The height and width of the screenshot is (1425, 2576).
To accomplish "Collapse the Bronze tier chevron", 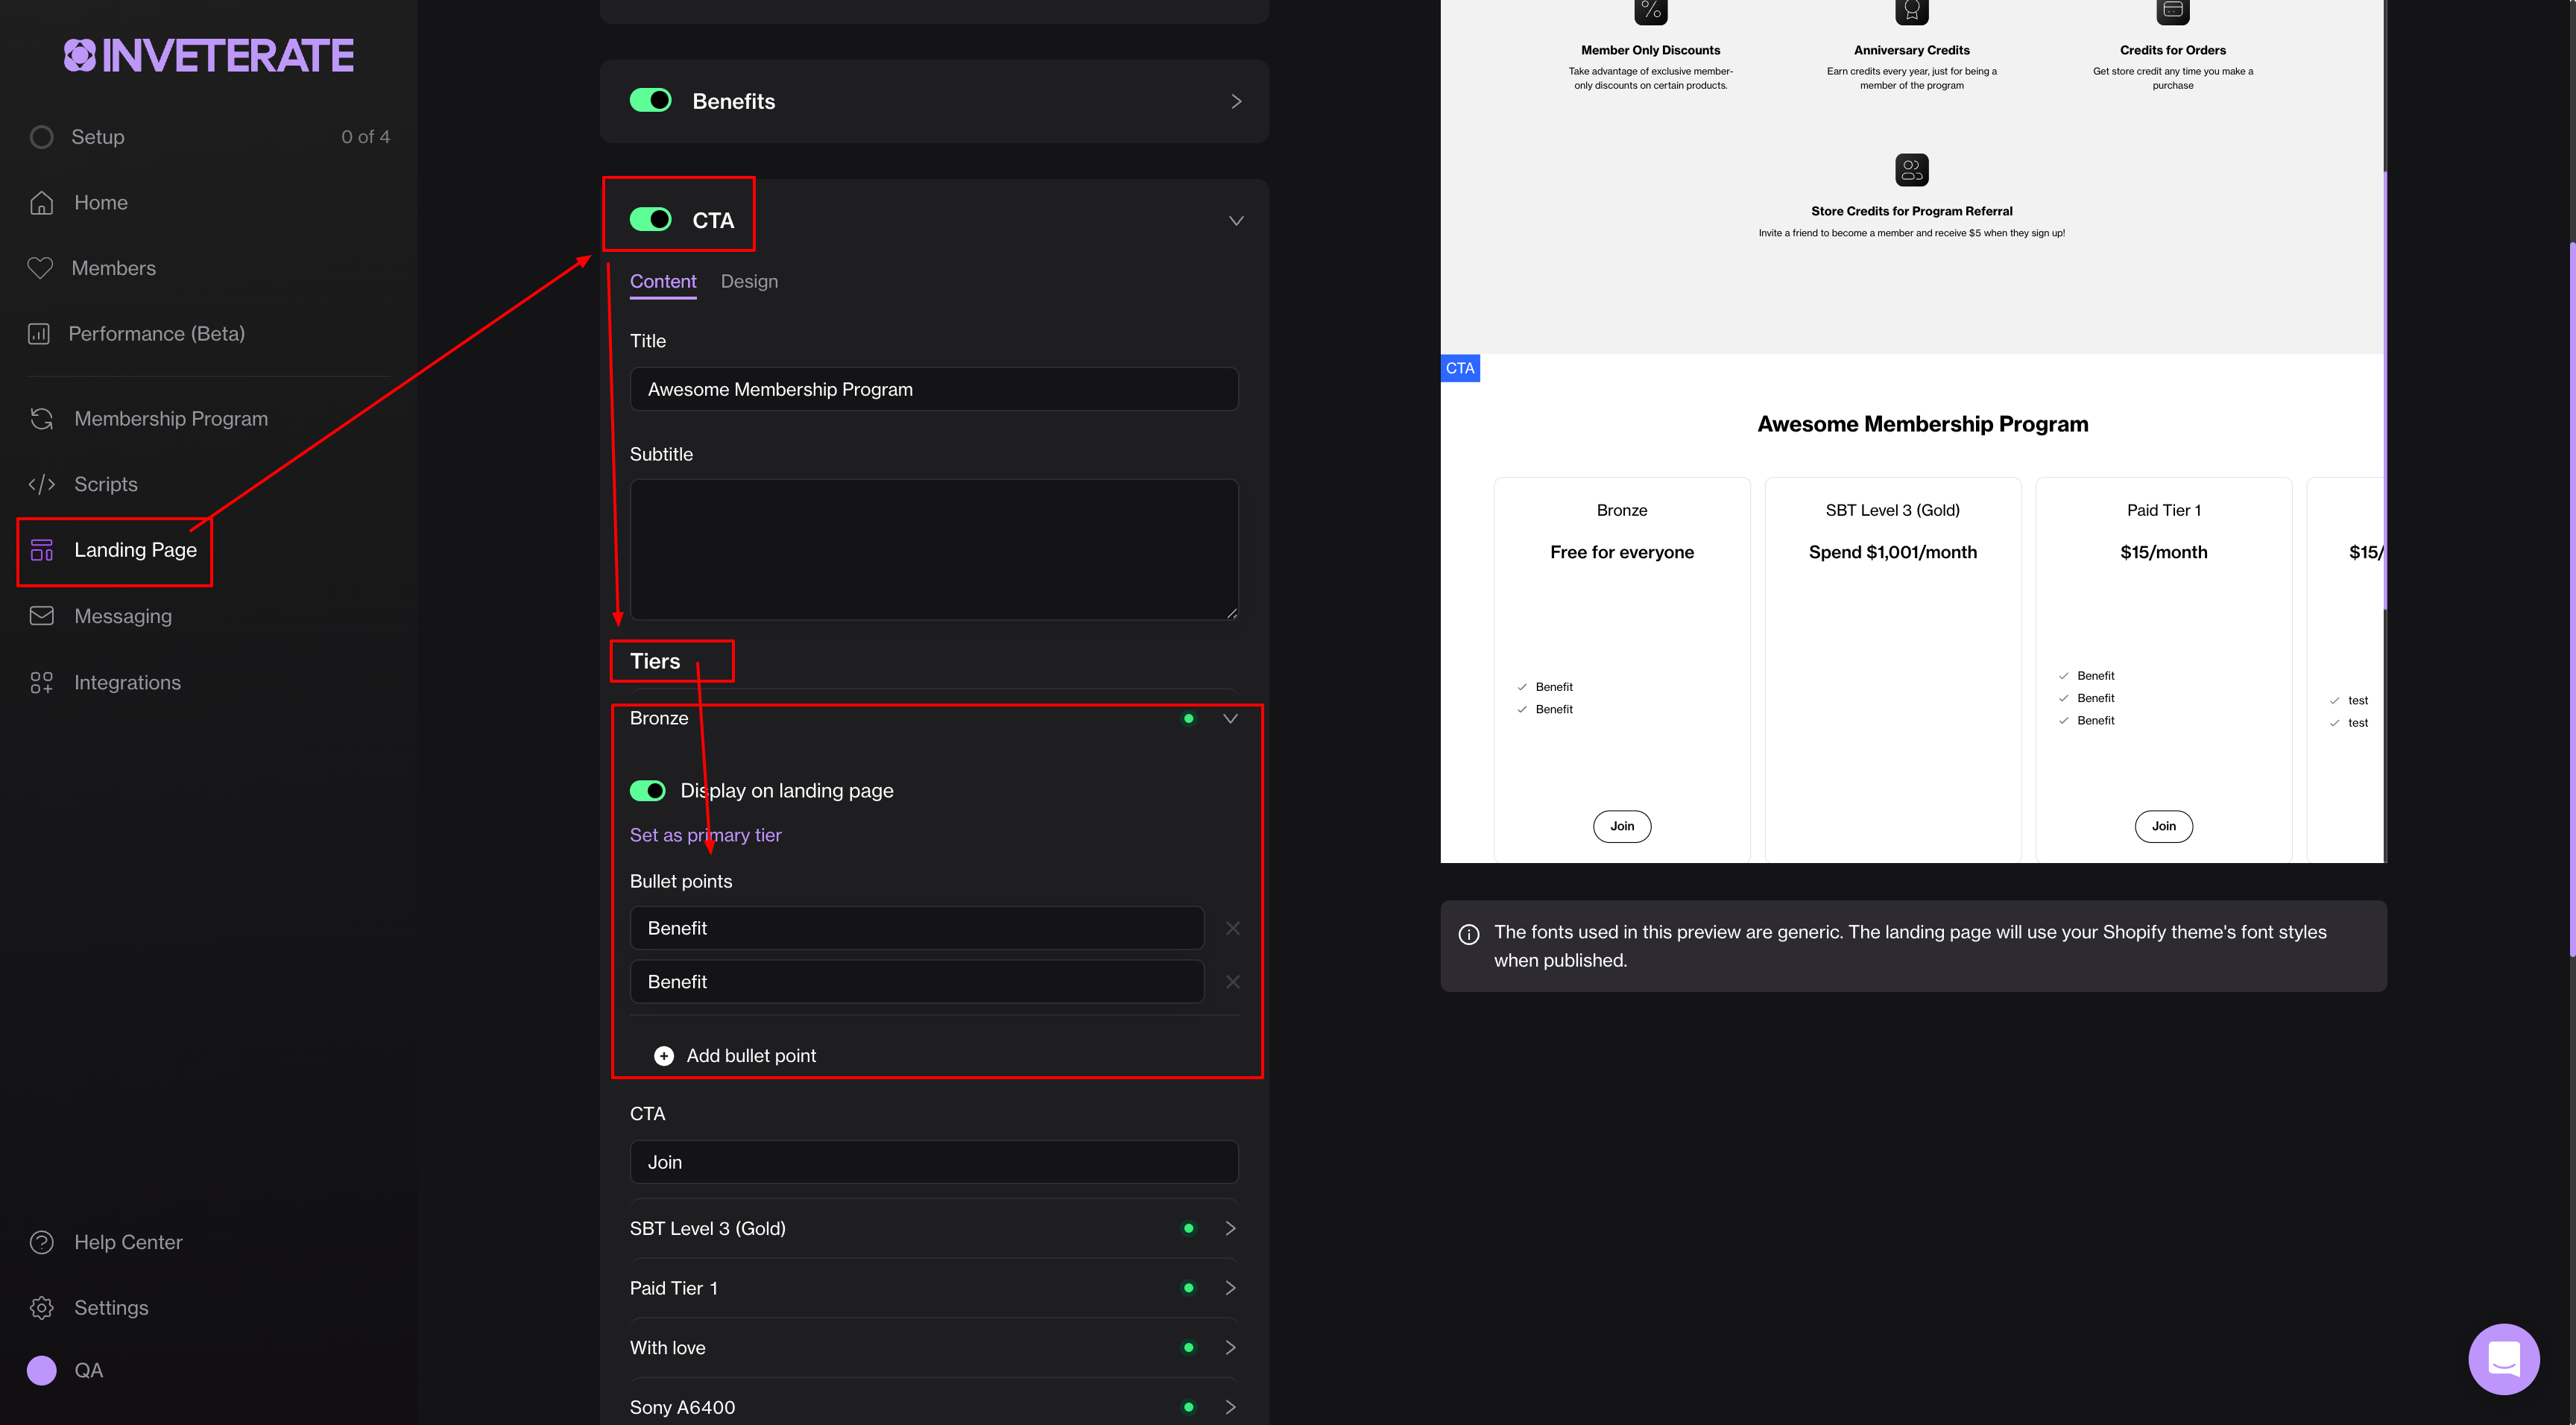I will (1230, 718).
